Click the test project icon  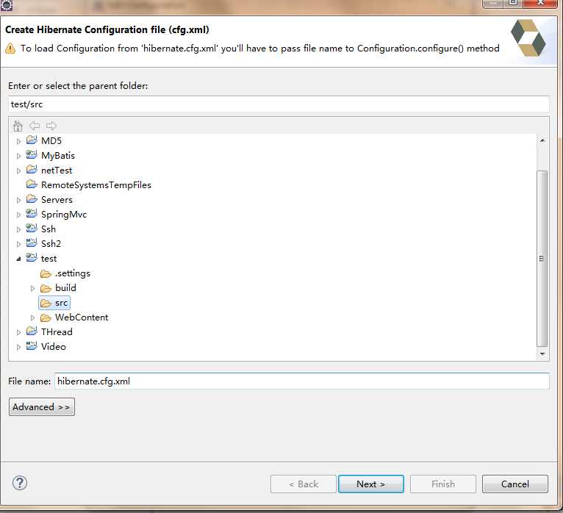[x=32, y=258]
